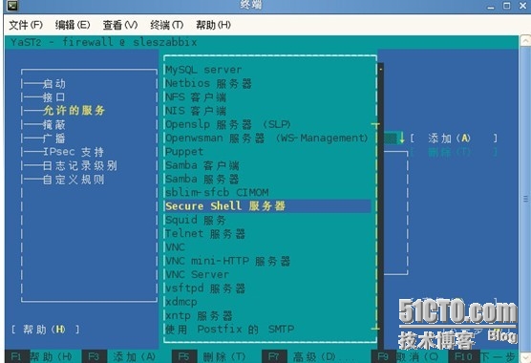Click the terminal window icon in title bar
The height and width of the screenshot is (363, 531).
(x=12, y=5)
